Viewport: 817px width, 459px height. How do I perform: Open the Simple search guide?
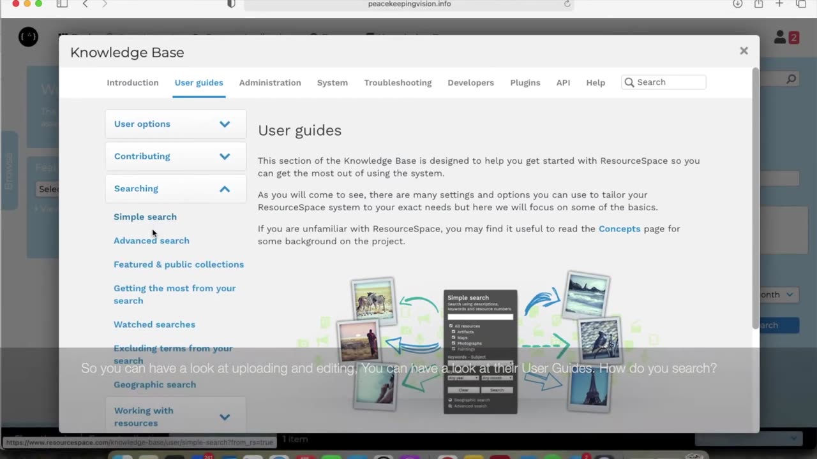coord(145,217)
